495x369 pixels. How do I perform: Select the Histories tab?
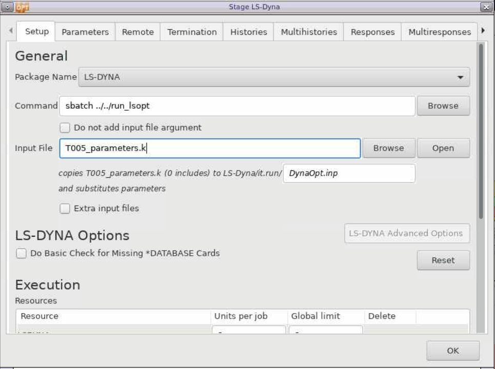click(248, 32)
